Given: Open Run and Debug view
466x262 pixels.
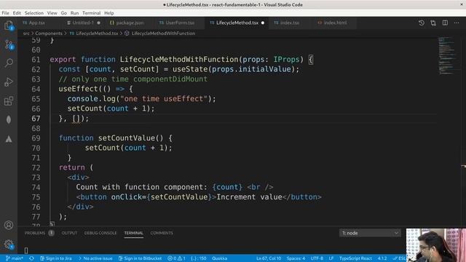Looking at the screenshot, I should coord(9,82).
